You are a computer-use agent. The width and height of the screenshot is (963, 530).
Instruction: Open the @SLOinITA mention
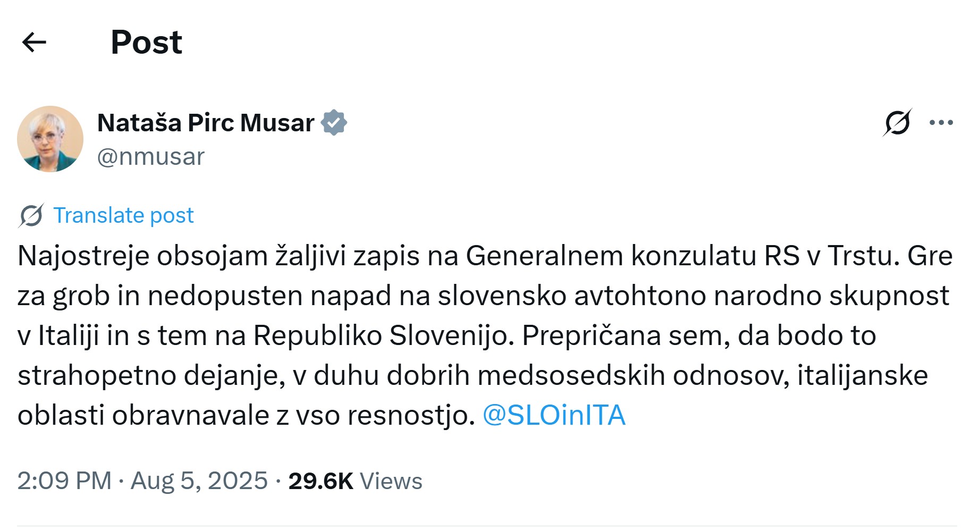click(x=553, y=415)
